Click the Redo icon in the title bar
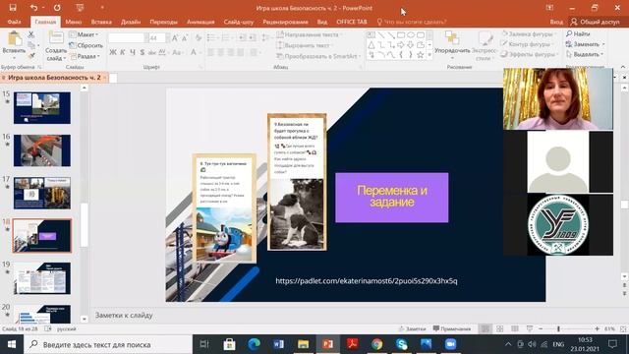Screen dimensions: 629x354 tap(57, 8)
